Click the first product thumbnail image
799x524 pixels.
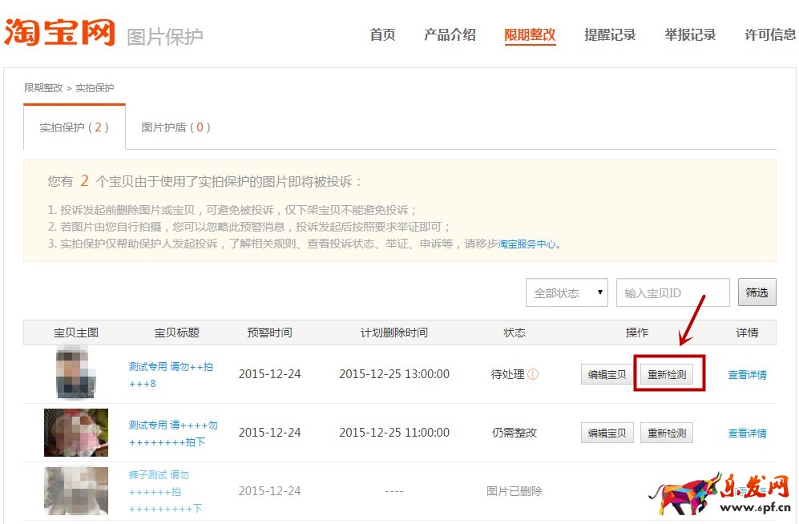[75, 373]
